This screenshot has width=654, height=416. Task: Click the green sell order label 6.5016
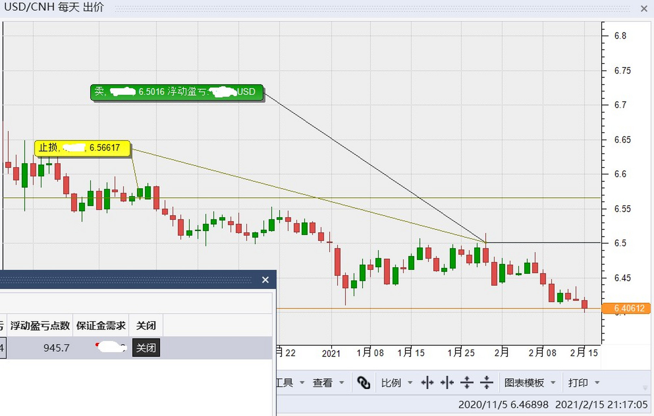coord(177,92)
